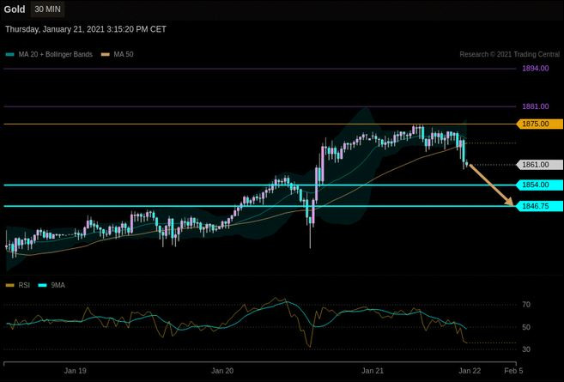Click the Research © 2021 Trading Central credit
Image resolution: width=564 pixels, height=382 pixels.
coord(509,54)
